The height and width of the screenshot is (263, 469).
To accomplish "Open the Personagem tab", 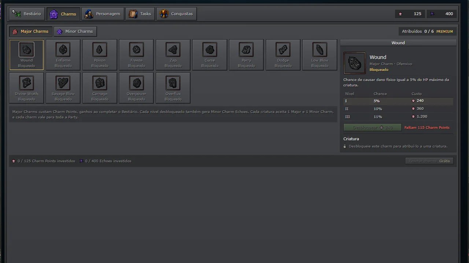I will [103, 14].
